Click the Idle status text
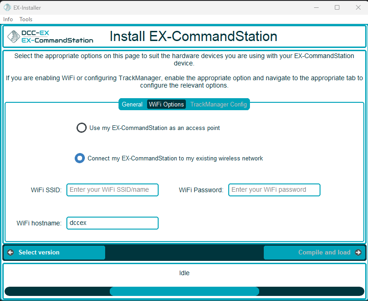The image size is (368, 301). coord(184,273)
